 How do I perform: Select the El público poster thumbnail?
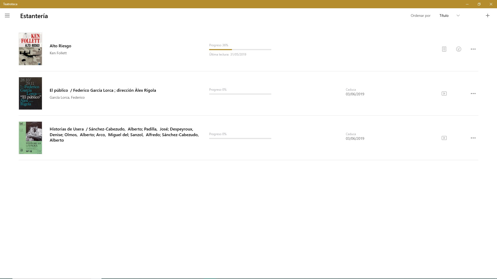coord(30,93)
